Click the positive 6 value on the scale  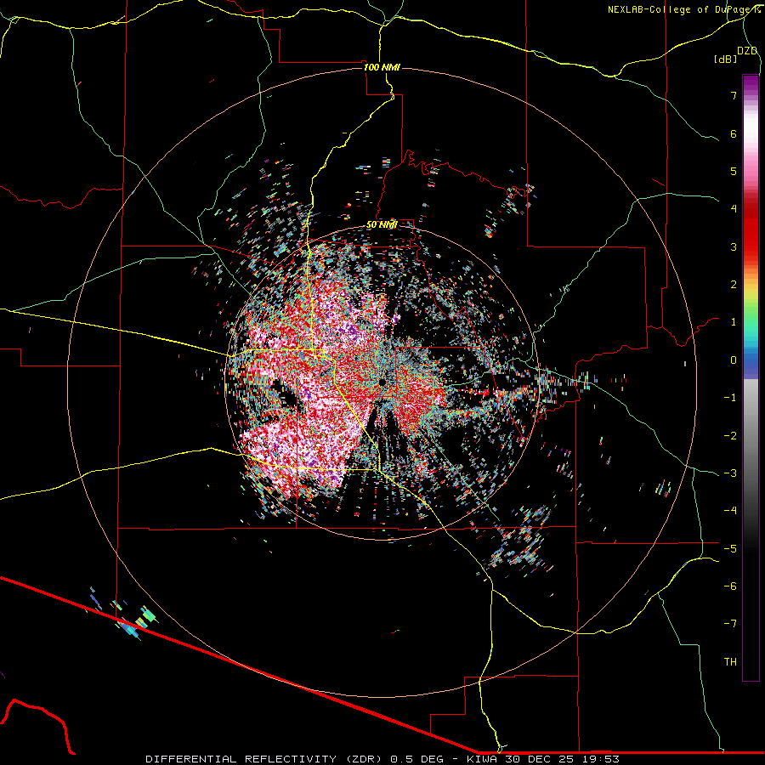[734, 133]
